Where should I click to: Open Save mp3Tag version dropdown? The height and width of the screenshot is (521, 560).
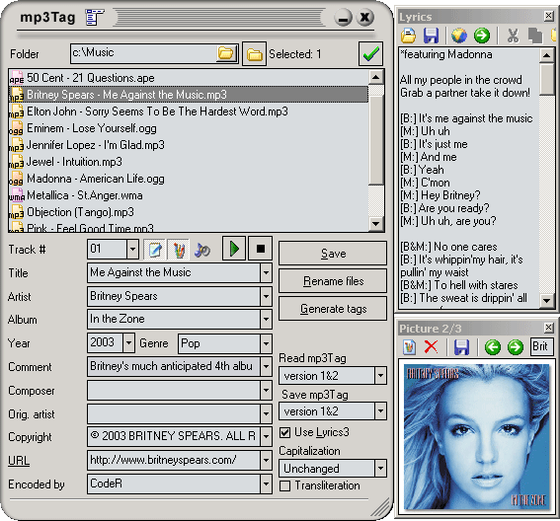(380, 411)
